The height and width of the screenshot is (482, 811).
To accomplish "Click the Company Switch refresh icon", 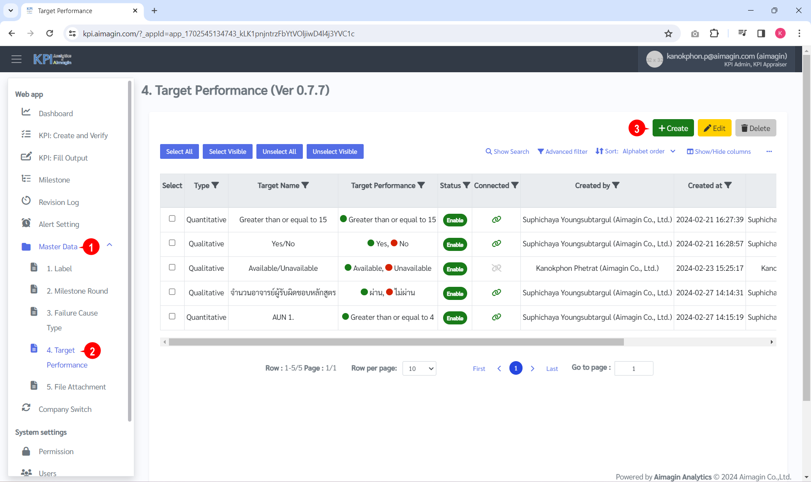I will [26, 407].
